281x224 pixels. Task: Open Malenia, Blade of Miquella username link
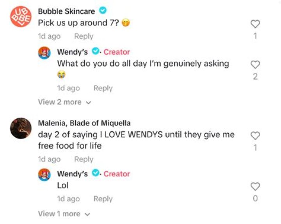point(84,123)
